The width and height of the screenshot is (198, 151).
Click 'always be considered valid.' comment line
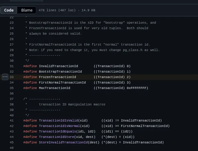pos(55,33)
